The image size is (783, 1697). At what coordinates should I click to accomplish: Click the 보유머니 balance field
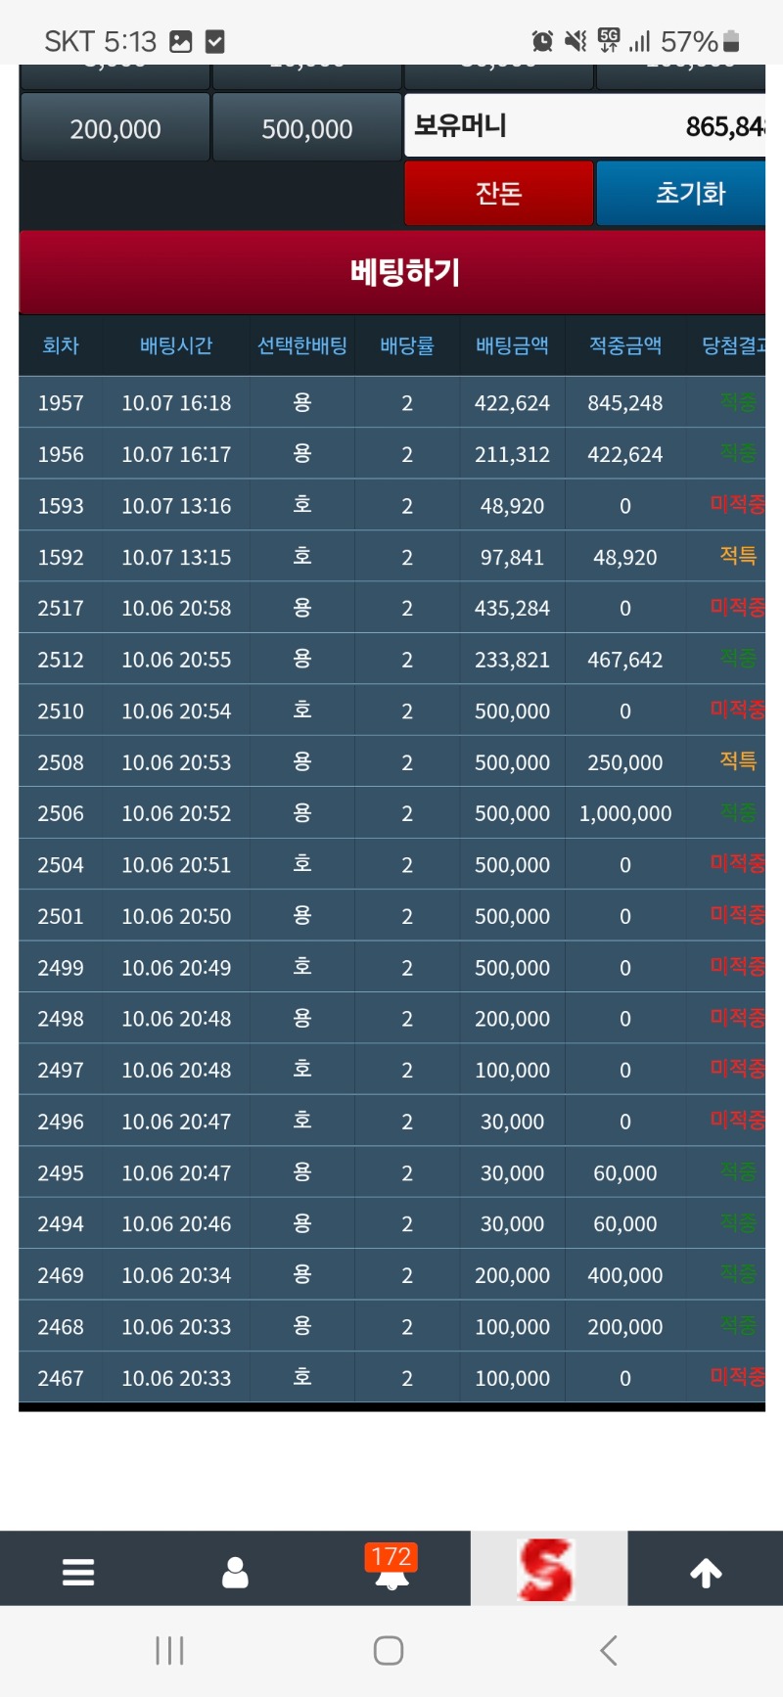[585, 126]
